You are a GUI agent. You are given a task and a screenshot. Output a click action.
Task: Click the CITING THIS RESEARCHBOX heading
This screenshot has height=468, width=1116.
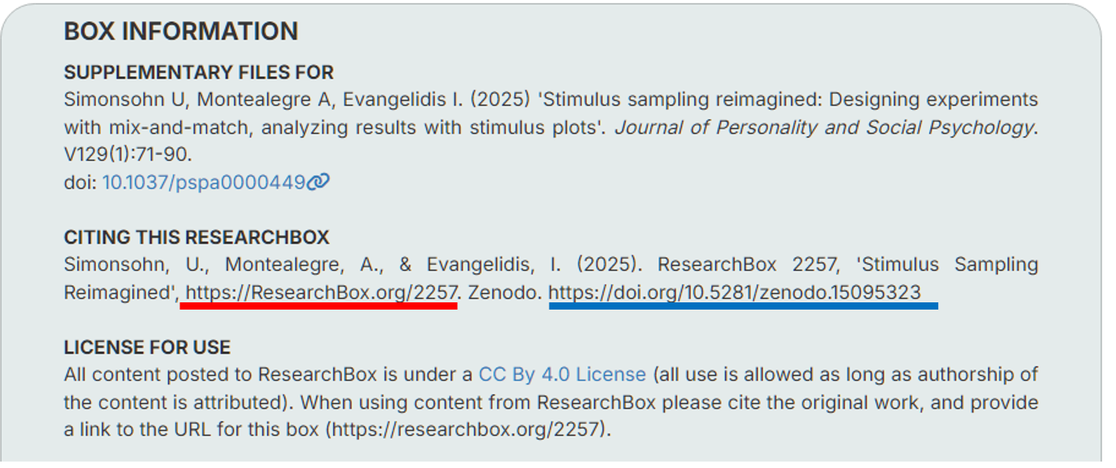(x=196, y=238)
